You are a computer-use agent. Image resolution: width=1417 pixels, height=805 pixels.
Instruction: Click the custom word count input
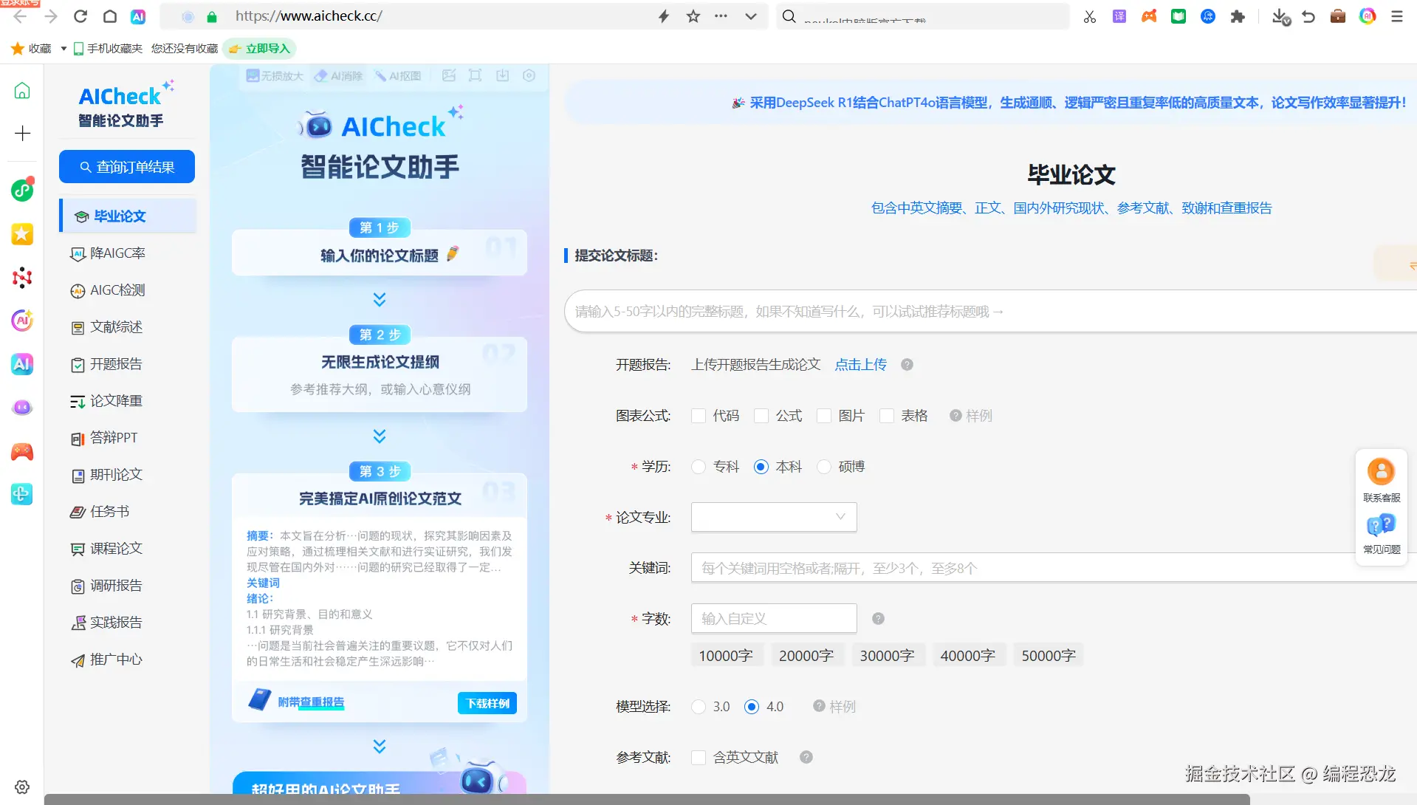[x=774, y=619]
